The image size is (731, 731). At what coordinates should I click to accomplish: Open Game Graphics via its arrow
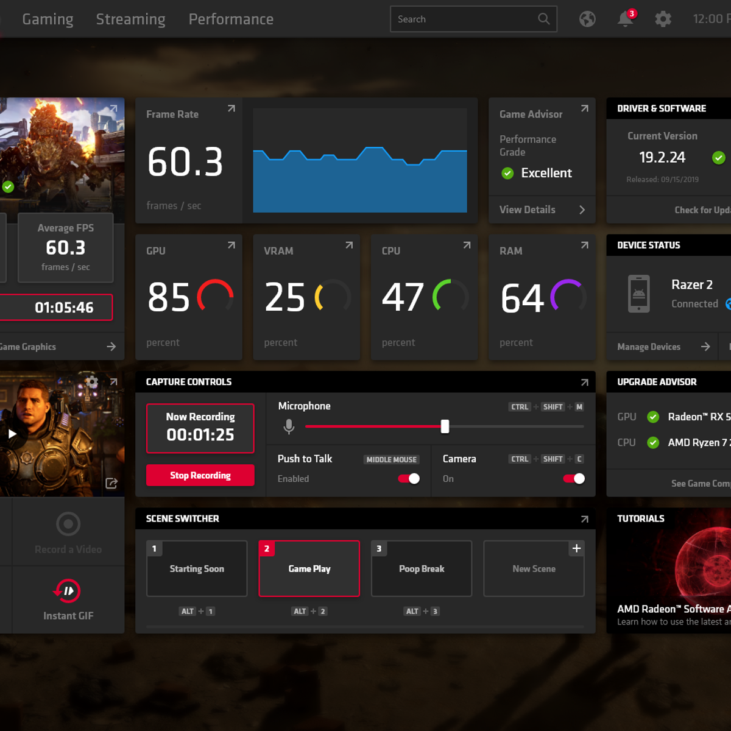pos(111,347)
